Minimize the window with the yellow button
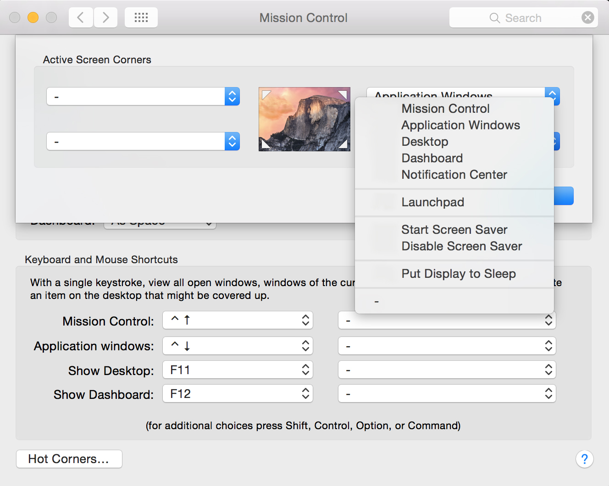This screenshot has height=486, width=609. tap(33, 17)
